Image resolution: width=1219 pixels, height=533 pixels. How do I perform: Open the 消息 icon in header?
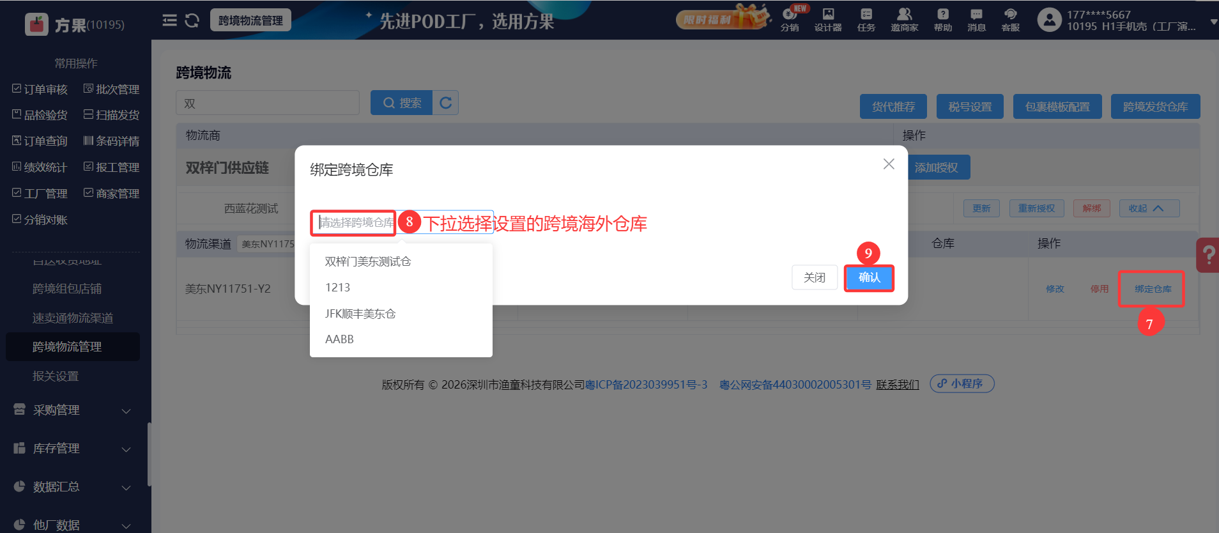pos(976,20)
